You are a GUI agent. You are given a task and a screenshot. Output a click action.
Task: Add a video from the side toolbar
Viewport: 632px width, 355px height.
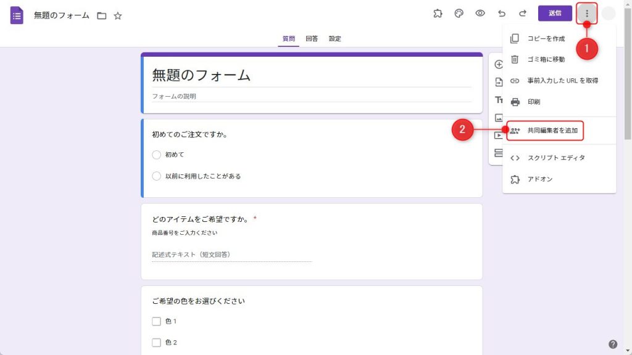pos(499,135)
